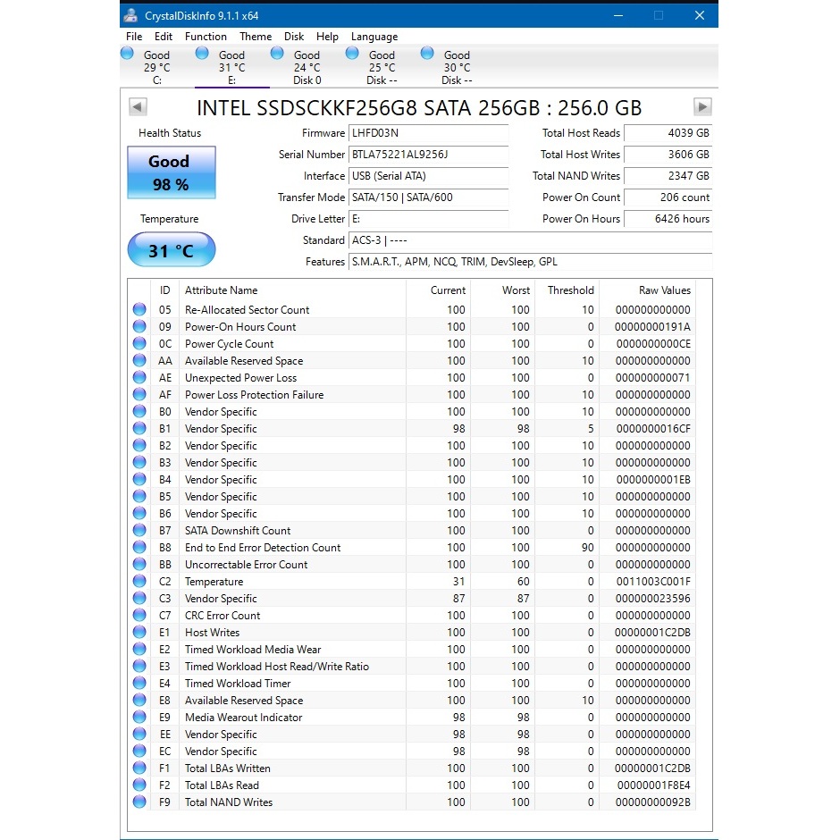Click the Raw Values column header
Viewport: 840px width, 840px height.
664,290
